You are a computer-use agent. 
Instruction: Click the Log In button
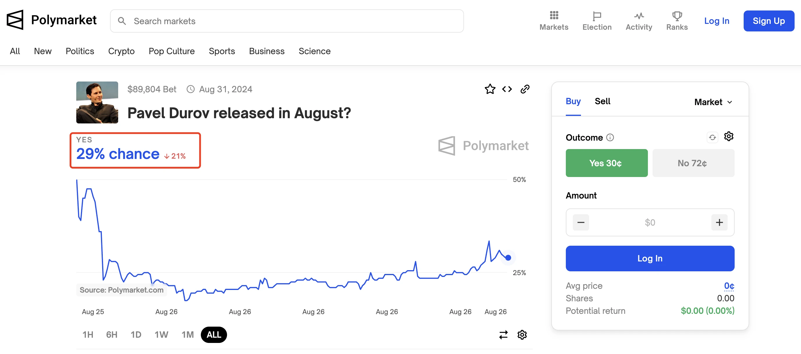(x=650, y=258)
